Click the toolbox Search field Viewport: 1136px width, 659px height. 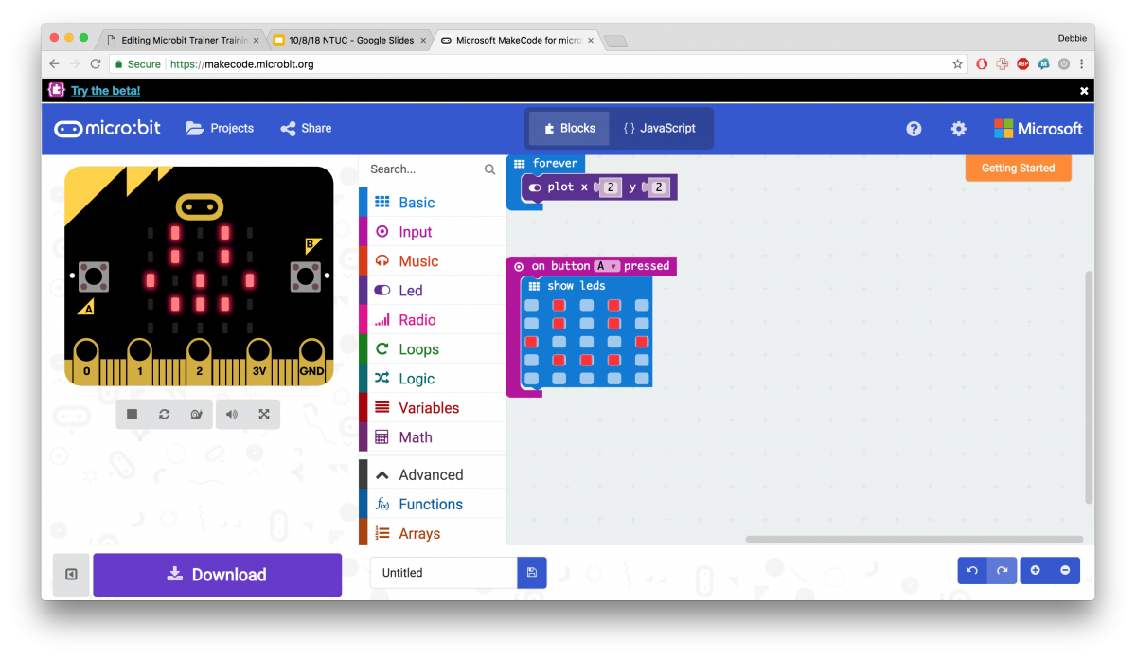[x=435, y=169]
